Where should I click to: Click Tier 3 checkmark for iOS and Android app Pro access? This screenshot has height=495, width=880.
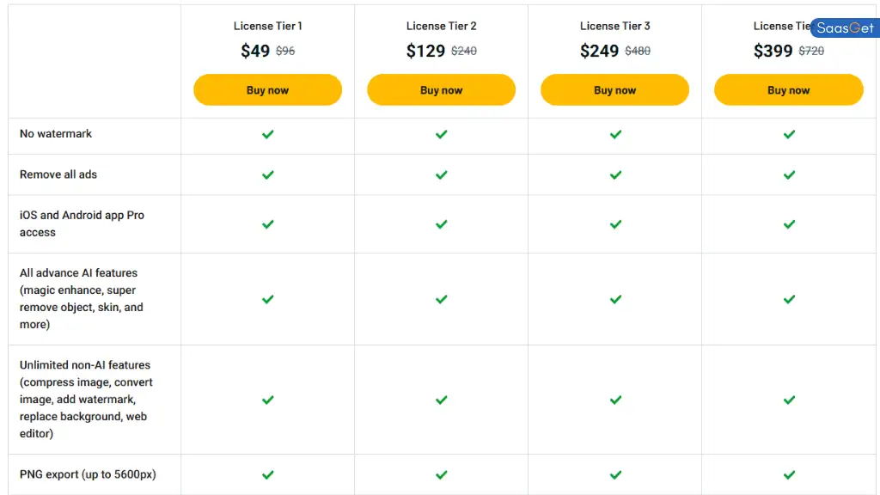tap(615, 224)
